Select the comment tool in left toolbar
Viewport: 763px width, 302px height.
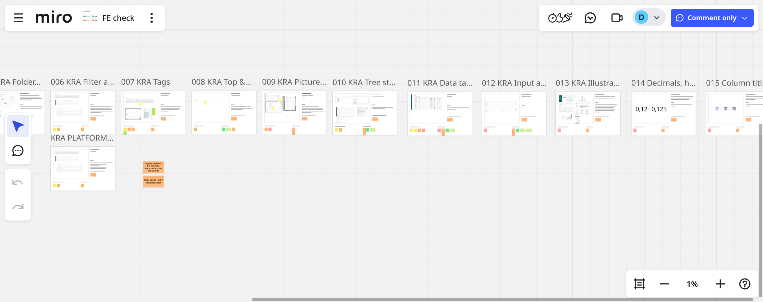(18, 151)
